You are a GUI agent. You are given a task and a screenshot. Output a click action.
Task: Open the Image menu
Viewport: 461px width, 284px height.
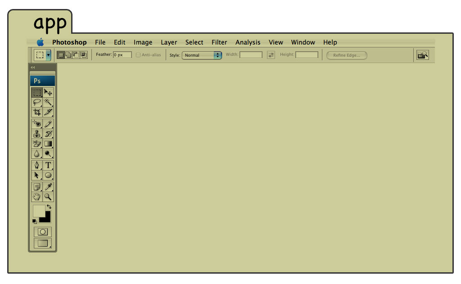point(143,43)
